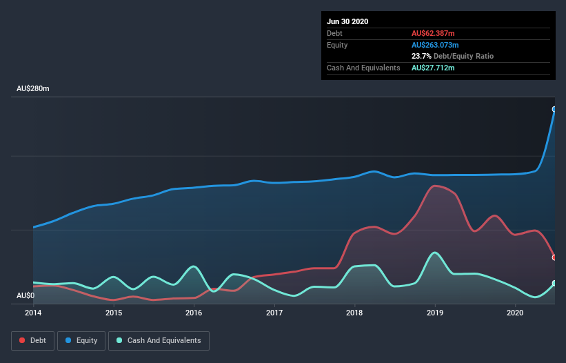Toggle the Debt legend button
The width and height of the screenshot is (566, 363).
coord(33,341)
